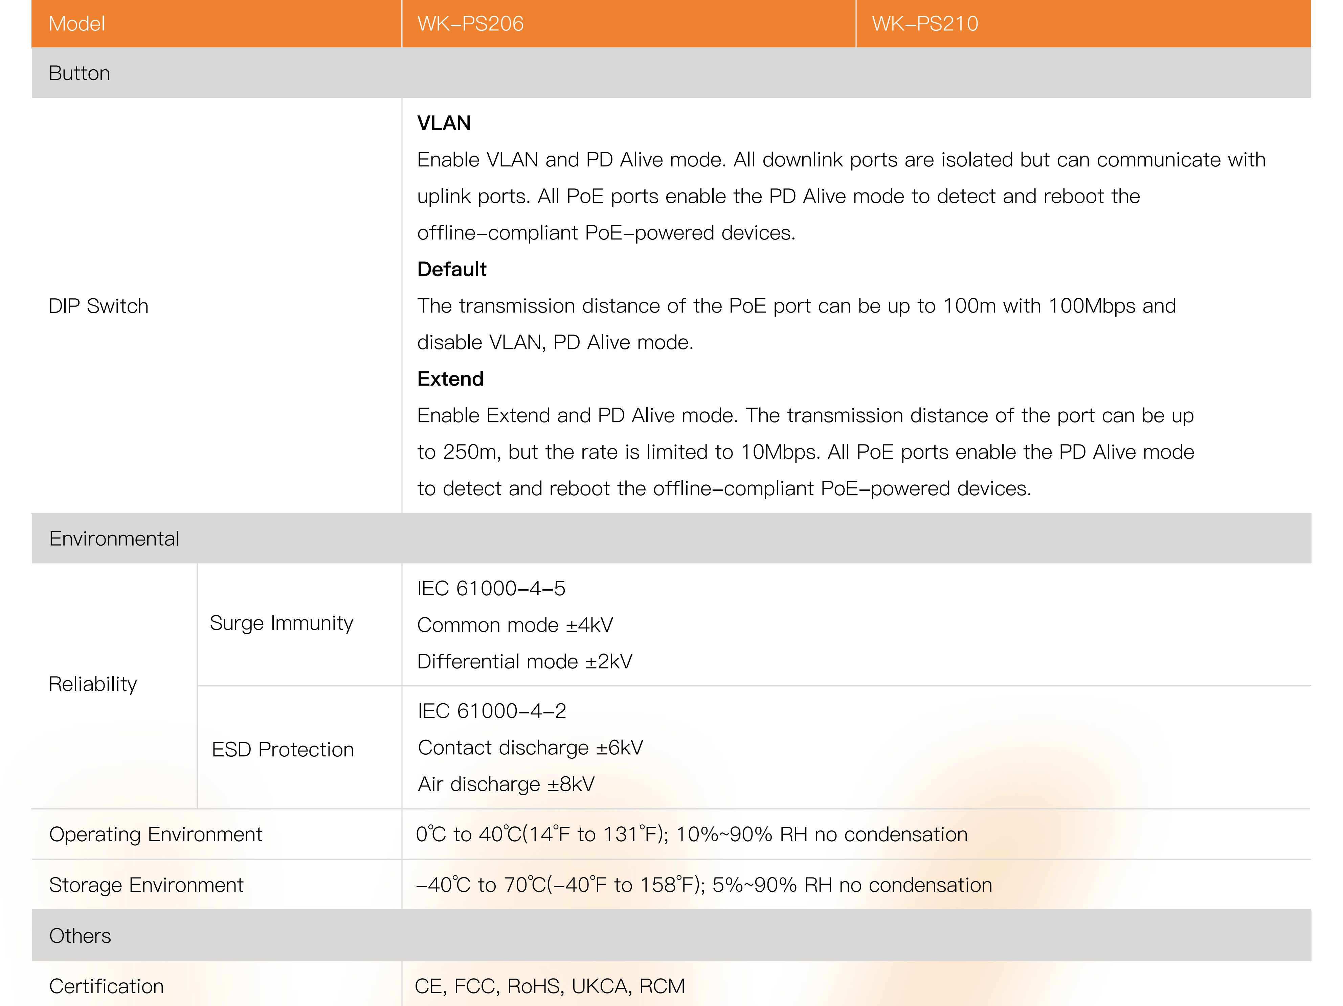Click the Certification label

[106, 985]
